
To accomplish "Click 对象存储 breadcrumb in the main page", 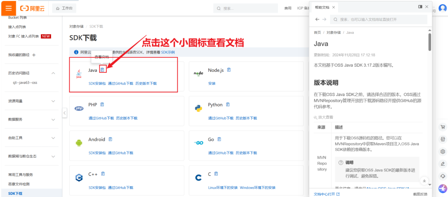I will [x=76, y=26].
